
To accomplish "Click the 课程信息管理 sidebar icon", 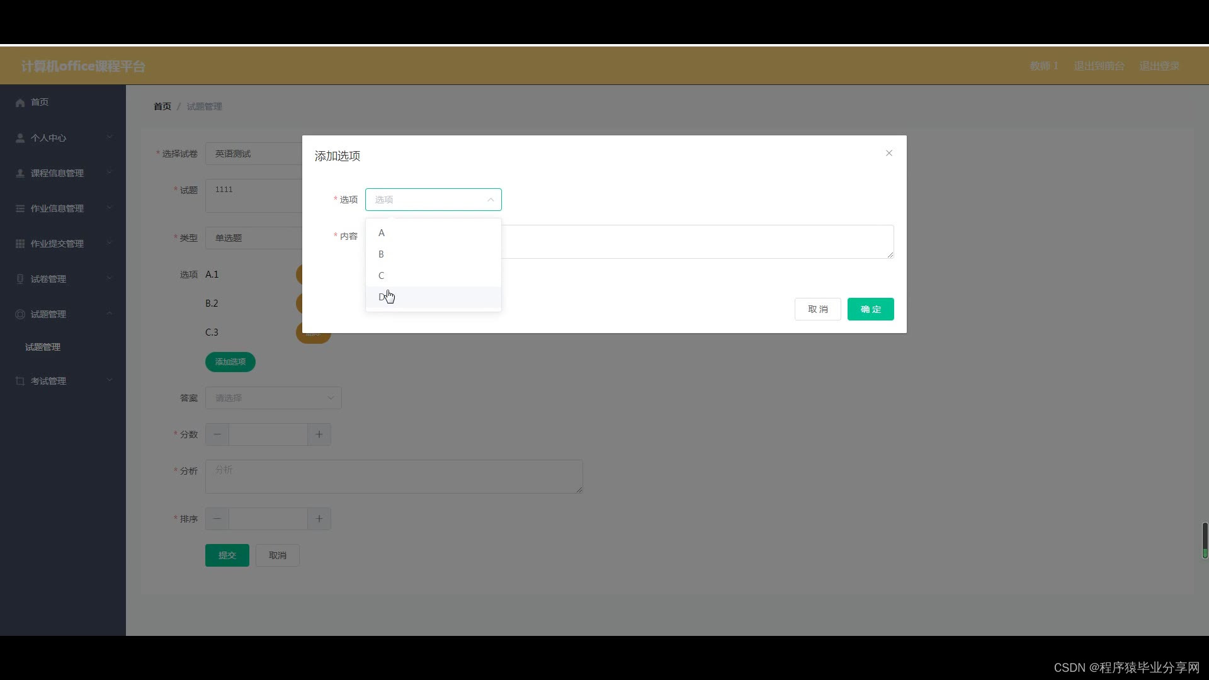I will pos(20,173).
